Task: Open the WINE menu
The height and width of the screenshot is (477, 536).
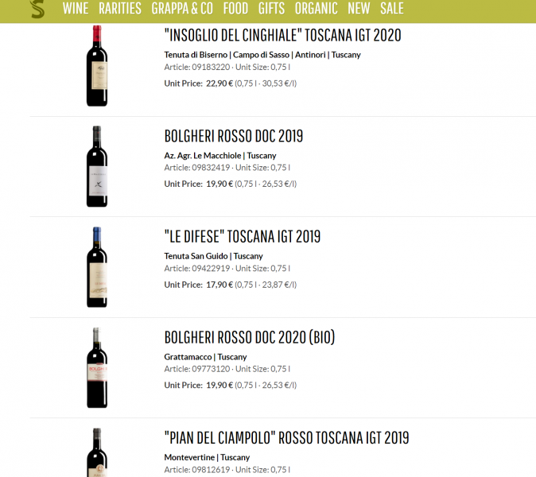Action: tap(76, 9)
